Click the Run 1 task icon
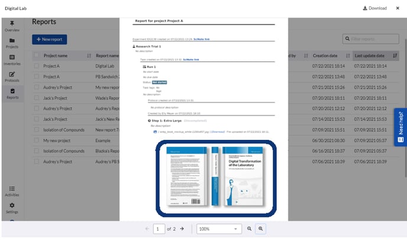Screen dimensions: 407x240 [x=144, y=67]
